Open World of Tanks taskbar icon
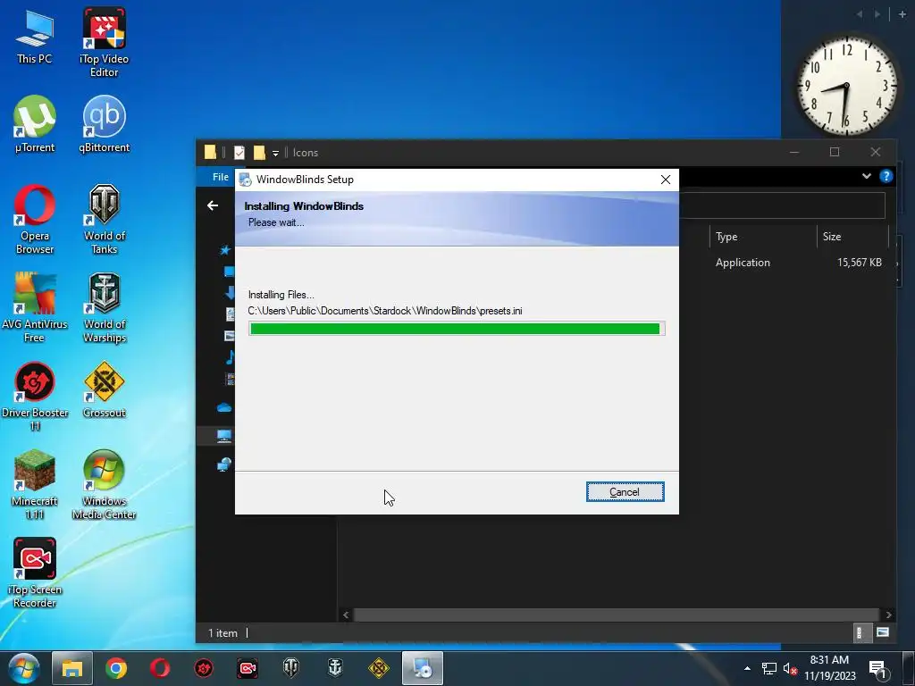915x686 pixels. pos(291,668)
